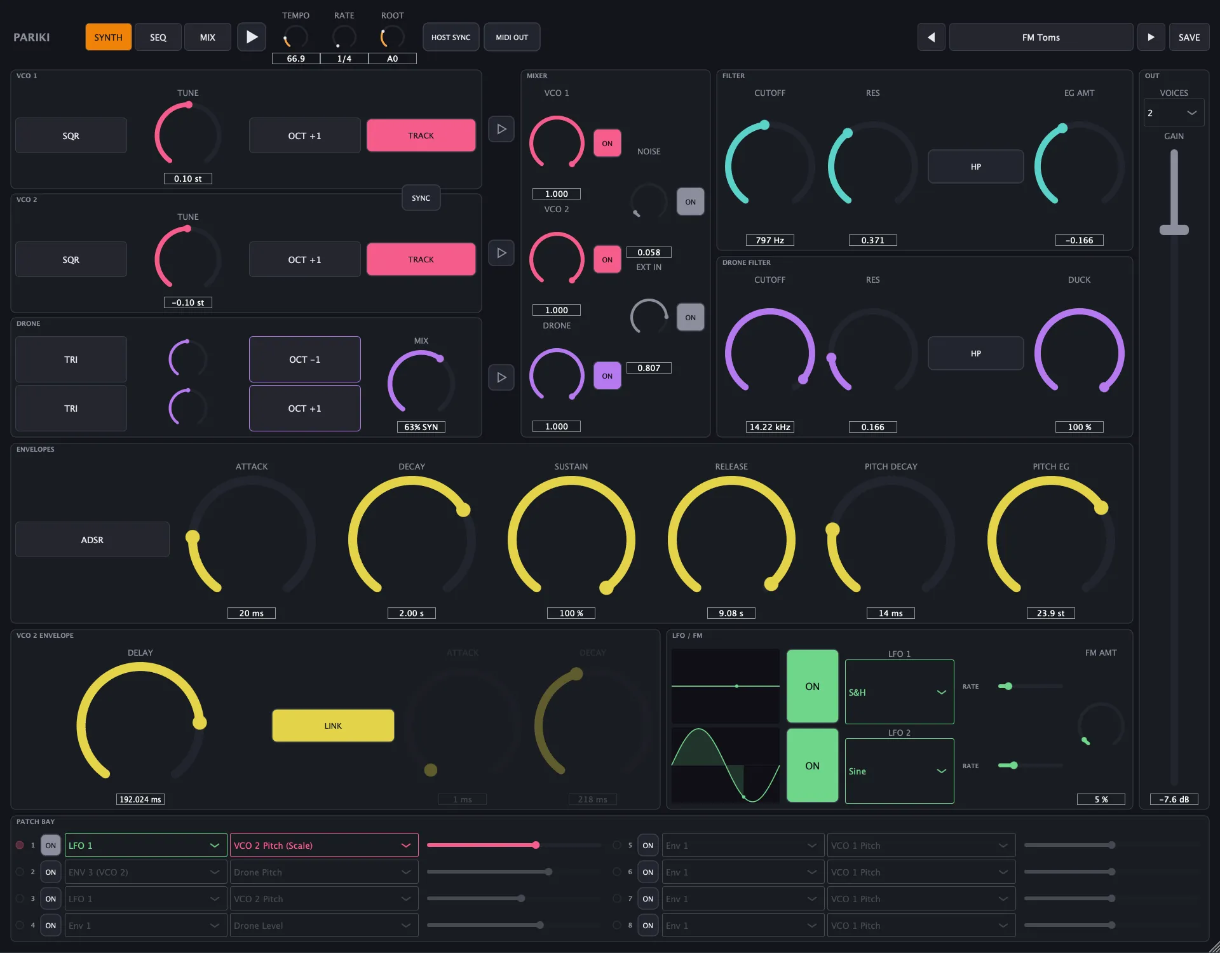Open patch 4 destination Drone Level dropdown

point(323,926)
